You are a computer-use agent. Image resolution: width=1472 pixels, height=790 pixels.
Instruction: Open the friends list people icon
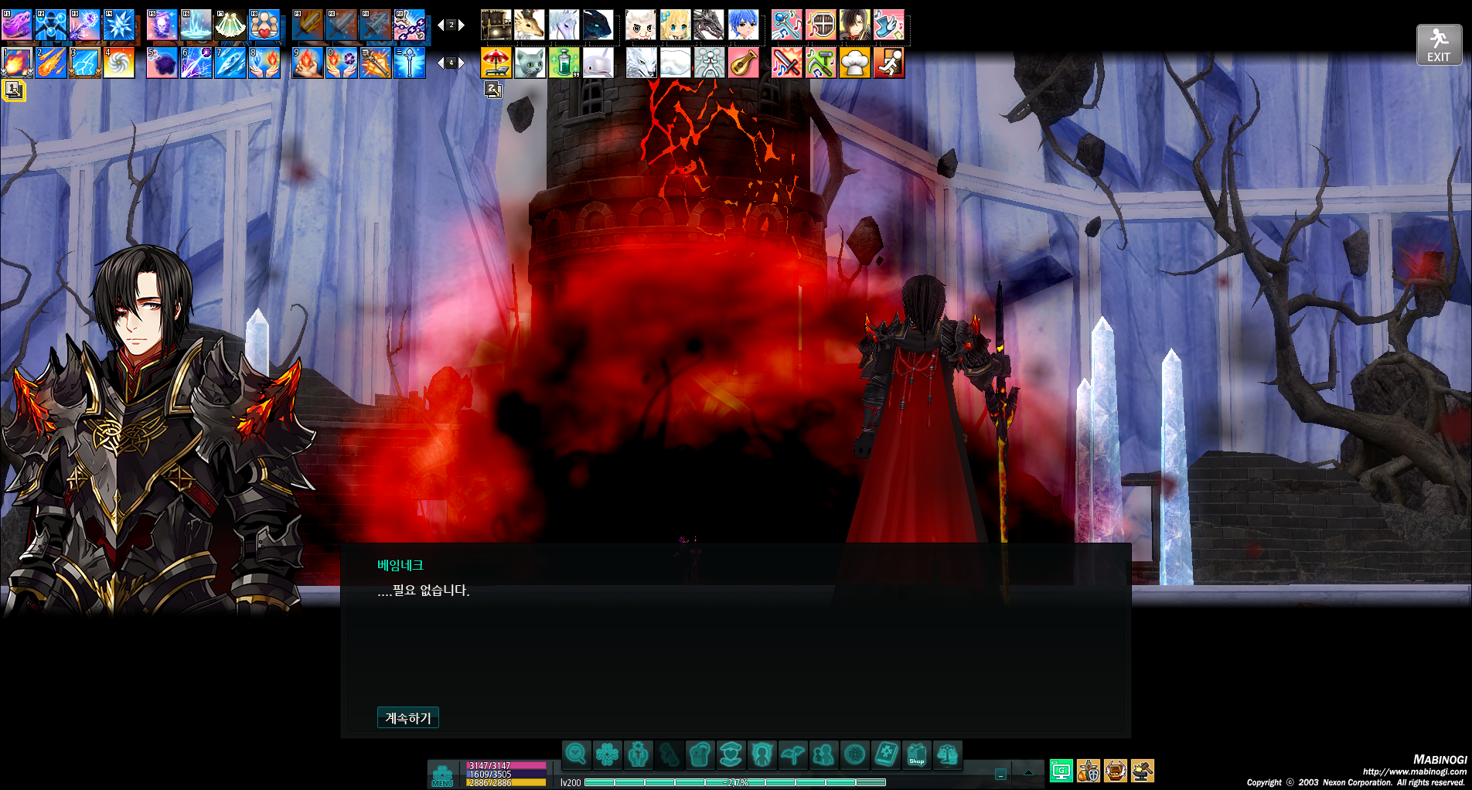point(823,754)
